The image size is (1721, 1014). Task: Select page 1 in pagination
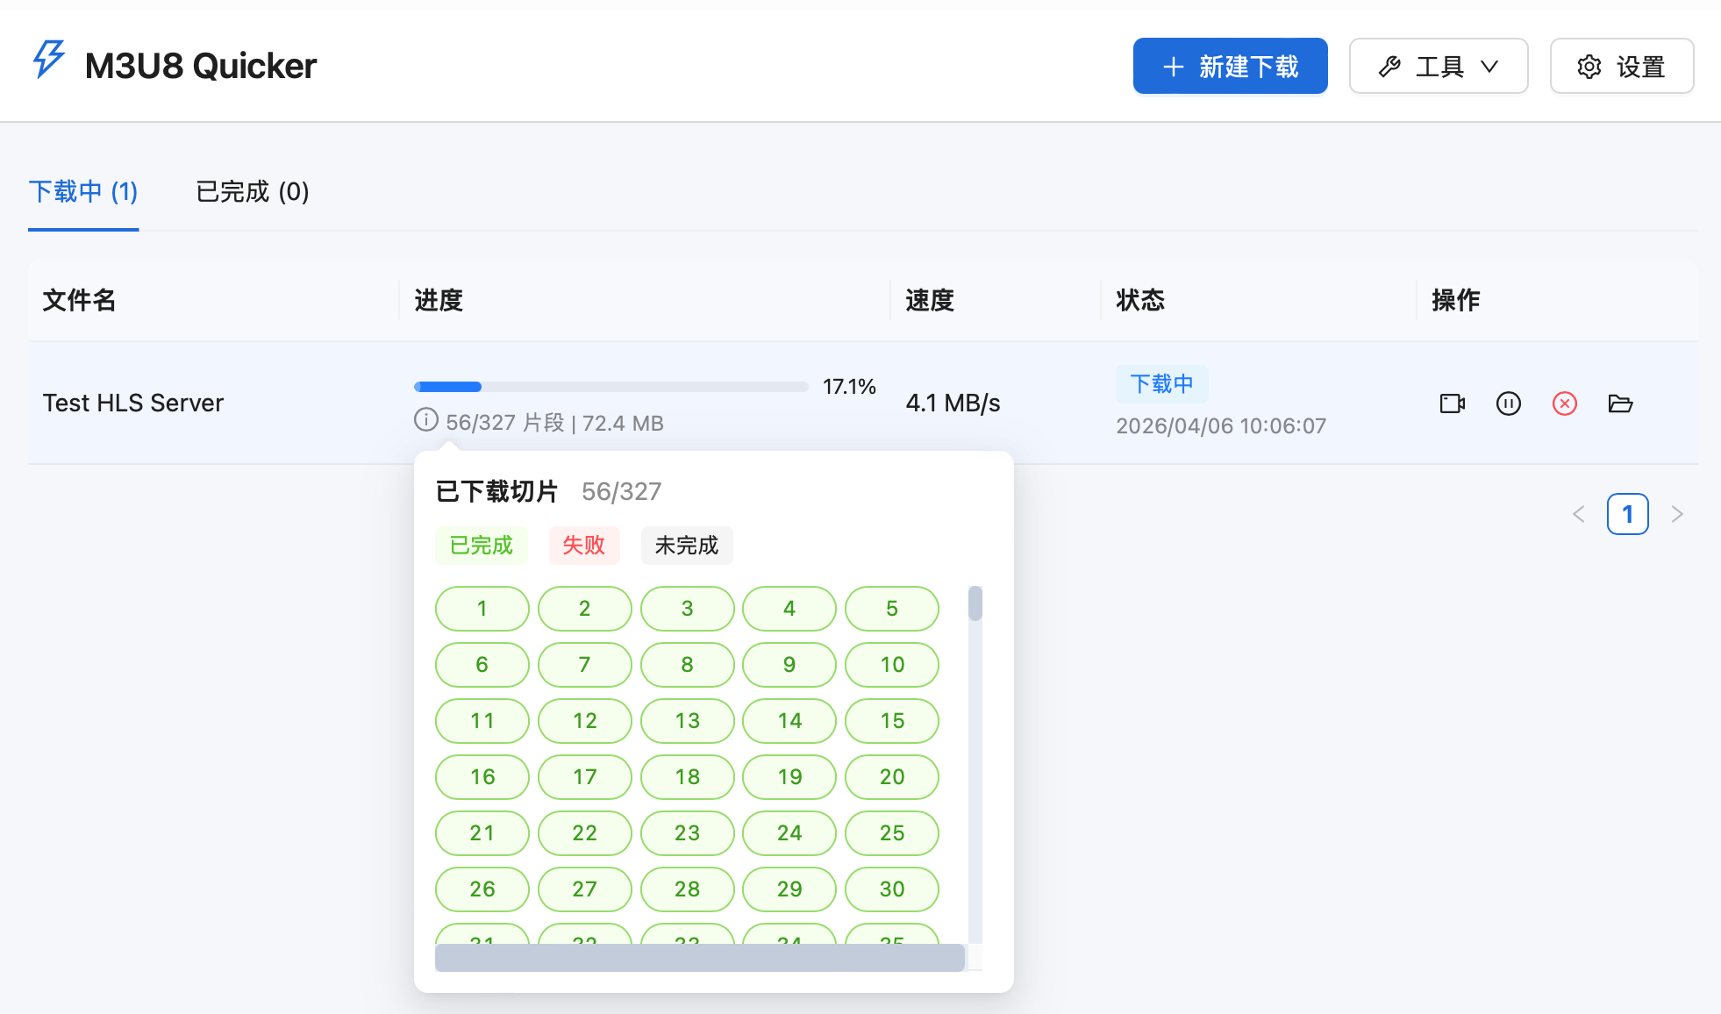pos(1628,514)
